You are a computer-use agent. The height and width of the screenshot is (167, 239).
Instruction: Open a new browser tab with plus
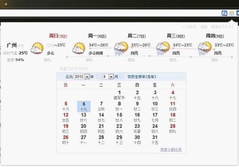[6, 4]
